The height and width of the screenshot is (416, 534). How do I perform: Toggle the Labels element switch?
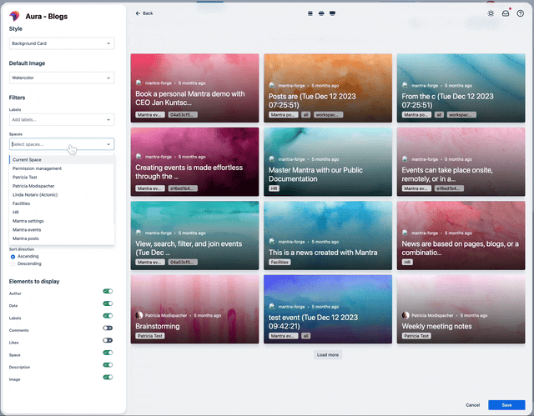point(108,316)
